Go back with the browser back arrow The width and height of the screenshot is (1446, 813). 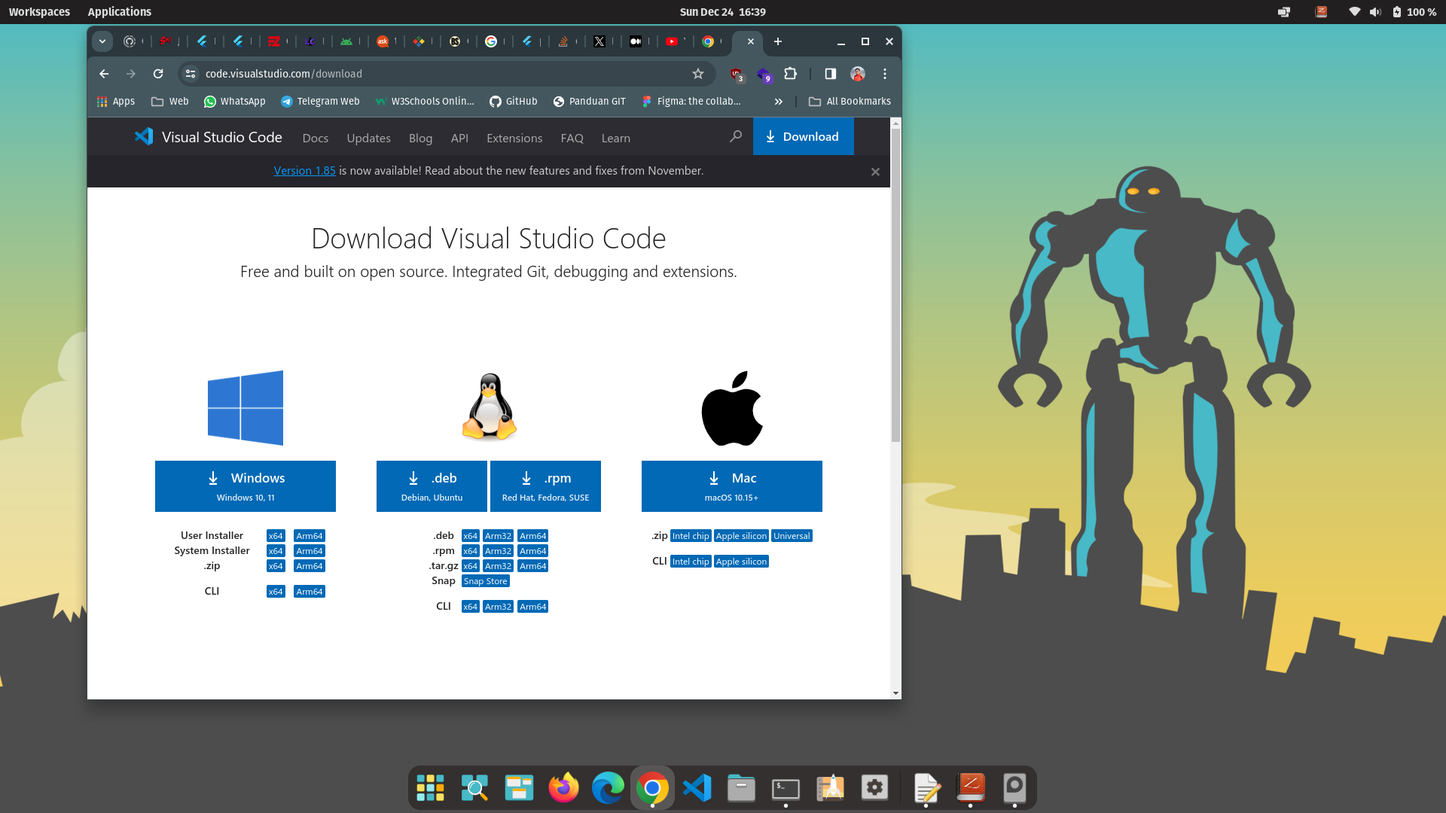pos(104,74)
